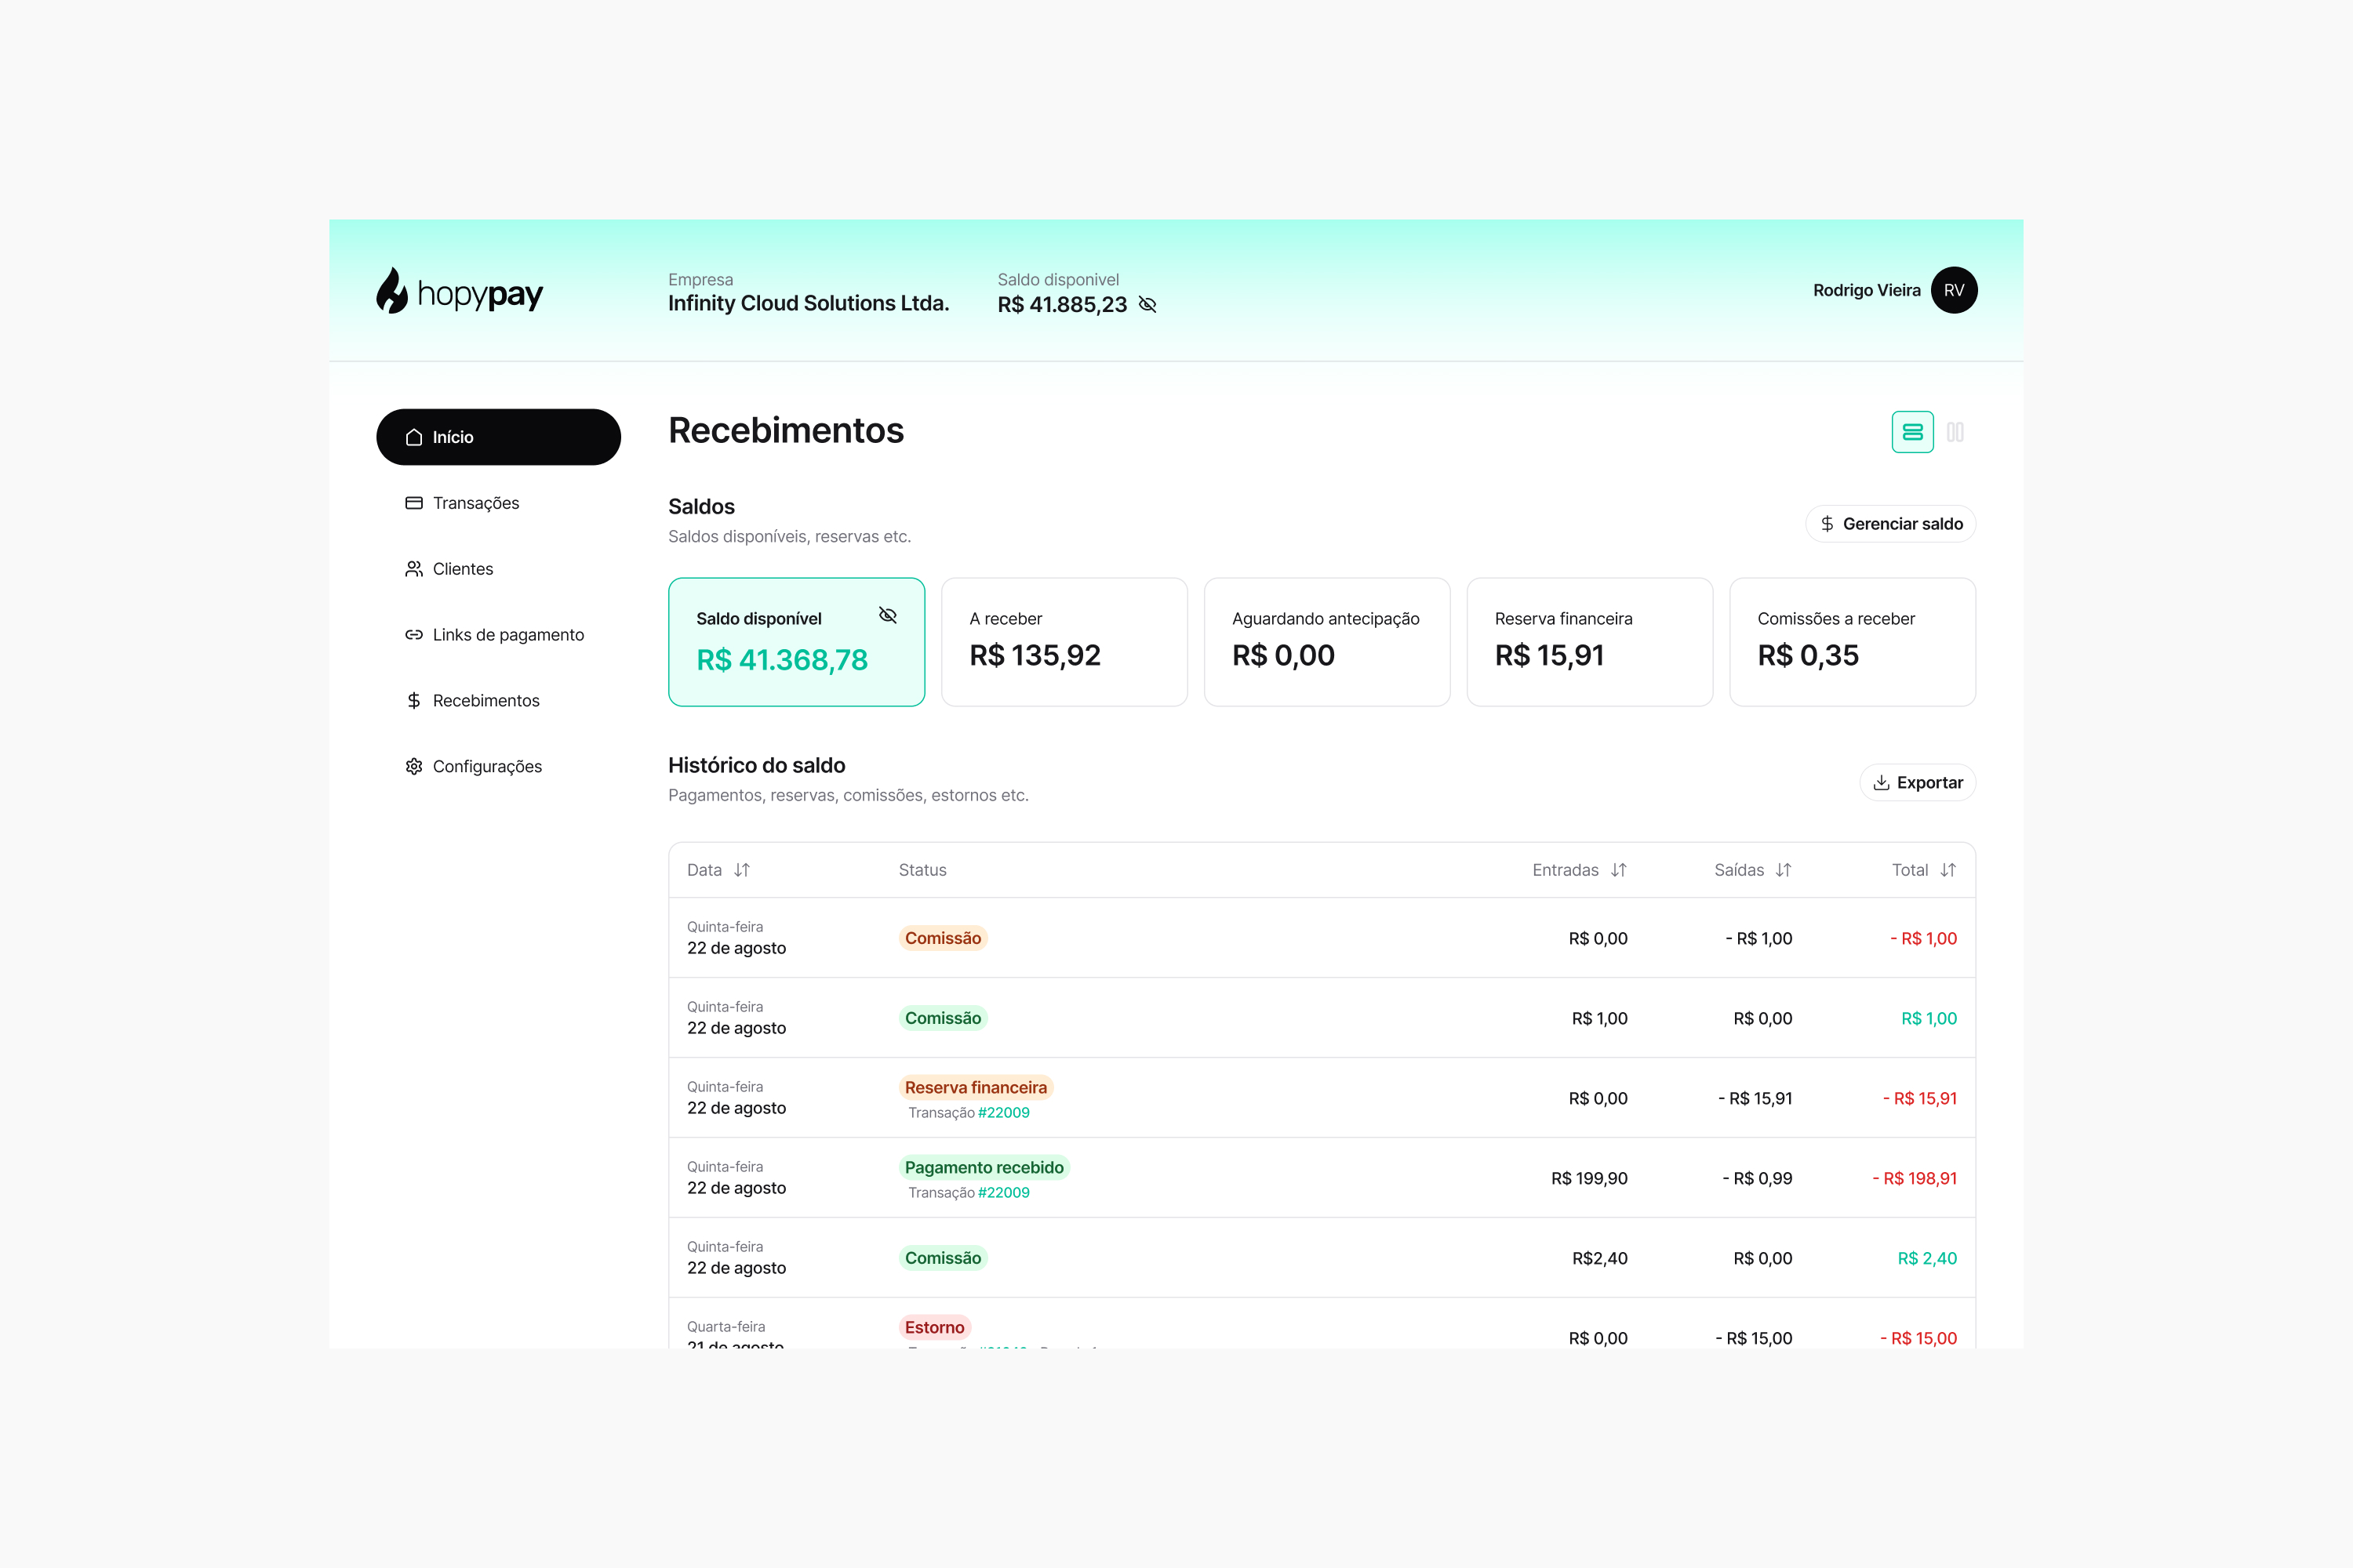The height and width of the screenshot is (1568, 2353).
Task: Click the gear icon beside Configurações
Action: 413,766
